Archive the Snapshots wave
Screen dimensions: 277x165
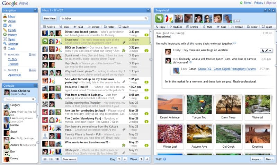tap(192, 27)
